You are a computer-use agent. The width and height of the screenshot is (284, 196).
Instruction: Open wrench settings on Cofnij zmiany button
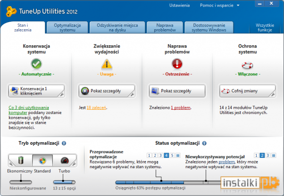pyautogui.click(x=273, y=94)
